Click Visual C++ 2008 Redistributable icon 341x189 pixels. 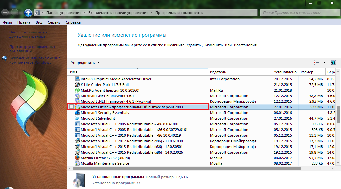click(x=77, y=129)
